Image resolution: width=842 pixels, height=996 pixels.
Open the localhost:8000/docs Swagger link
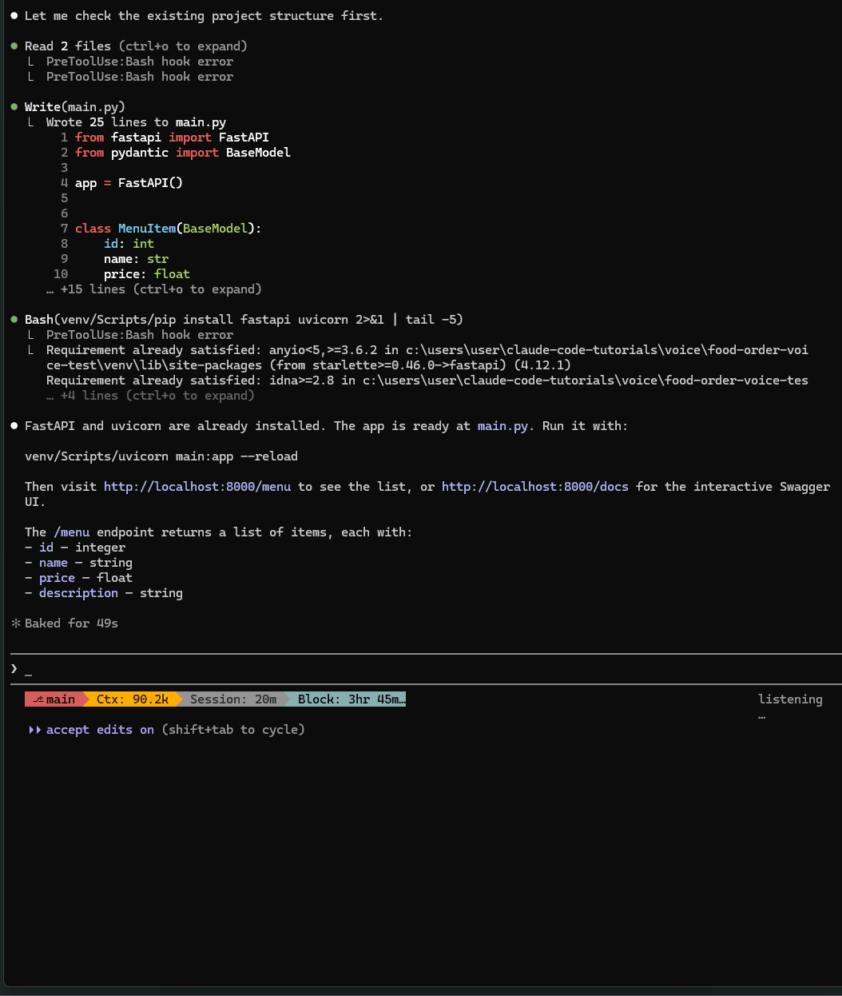coord(534,487)
